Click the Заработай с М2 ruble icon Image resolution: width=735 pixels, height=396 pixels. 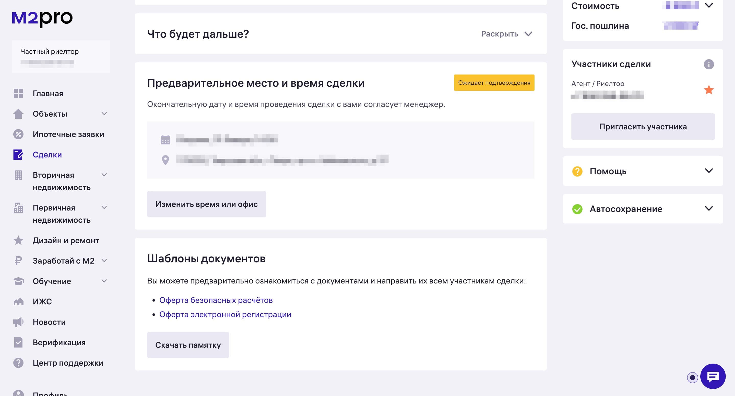coord(18,261)
